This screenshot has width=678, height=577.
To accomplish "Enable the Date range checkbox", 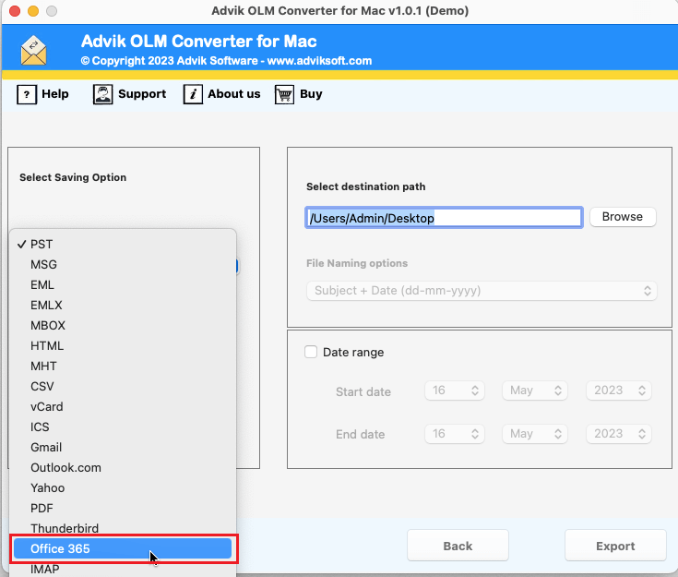I will click(x=311, y=352).
